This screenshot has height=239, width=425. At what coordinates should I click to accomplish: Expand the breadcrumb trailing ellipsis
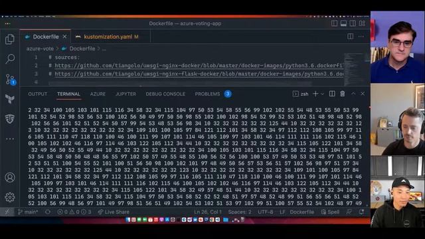[x=104, y=48]
